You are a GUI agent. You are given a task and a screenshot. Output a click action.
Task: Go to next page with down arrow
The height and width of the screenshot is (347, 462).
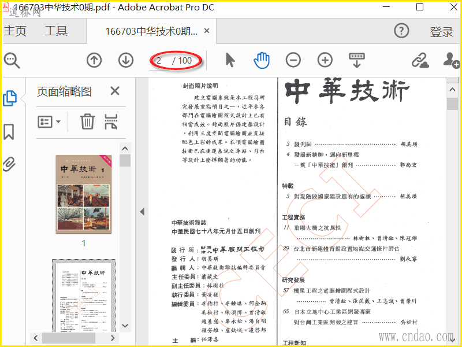click(126, 60)
